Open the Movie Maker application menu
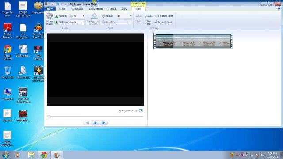283x159 pixels. [x=50, y=9]
